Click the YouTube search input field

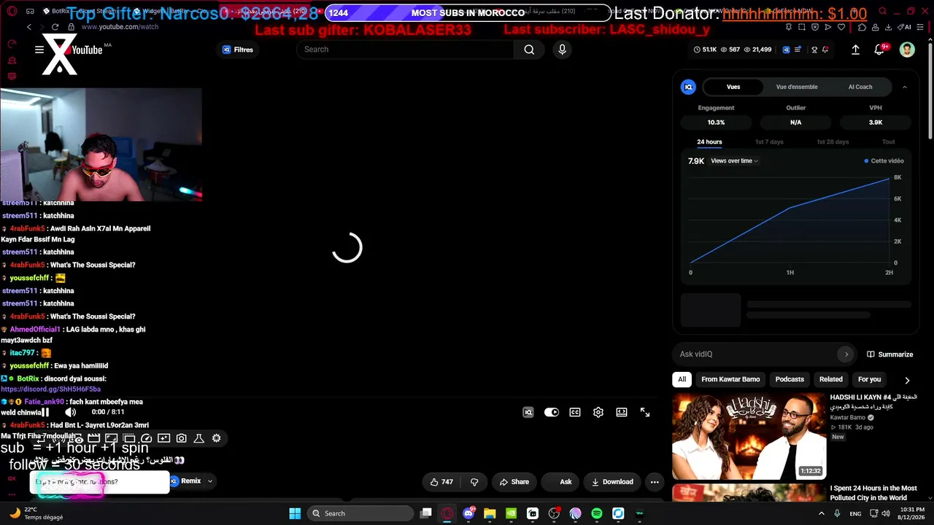pos(405,50)
